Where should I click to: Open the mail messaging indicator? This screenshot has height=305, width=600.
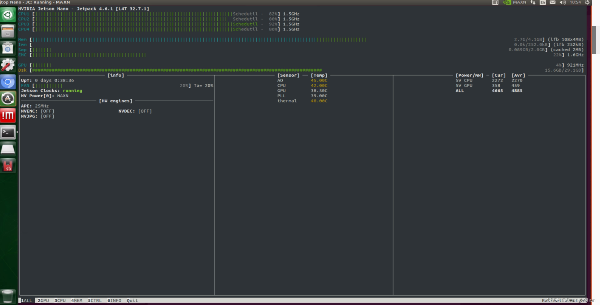coord(552,2)
